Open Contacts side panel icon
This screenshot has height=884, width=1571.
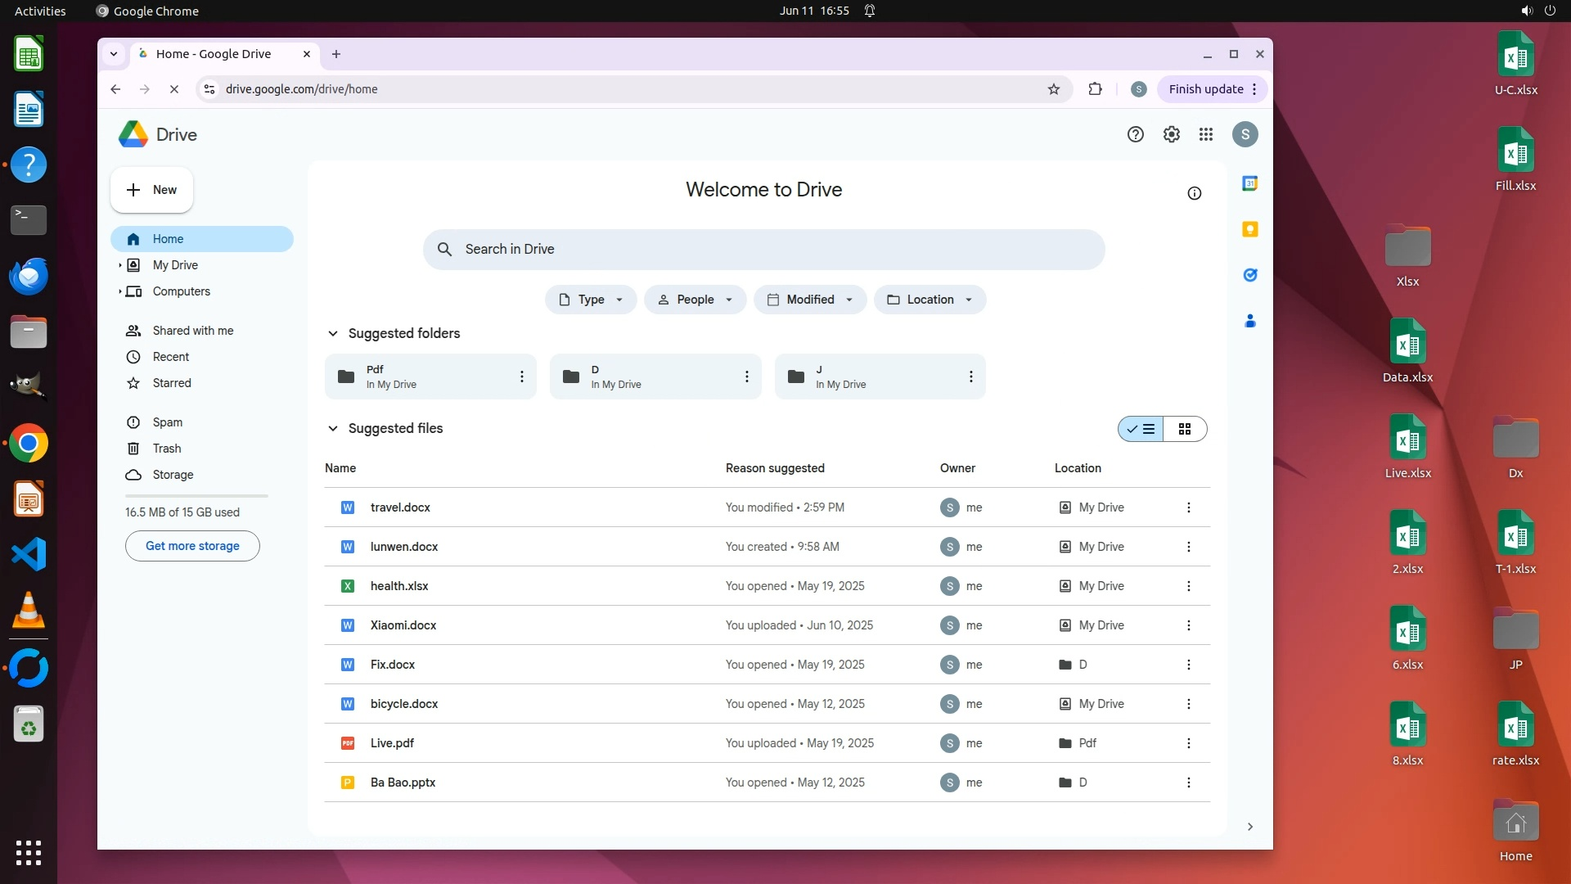[1249, 321]
